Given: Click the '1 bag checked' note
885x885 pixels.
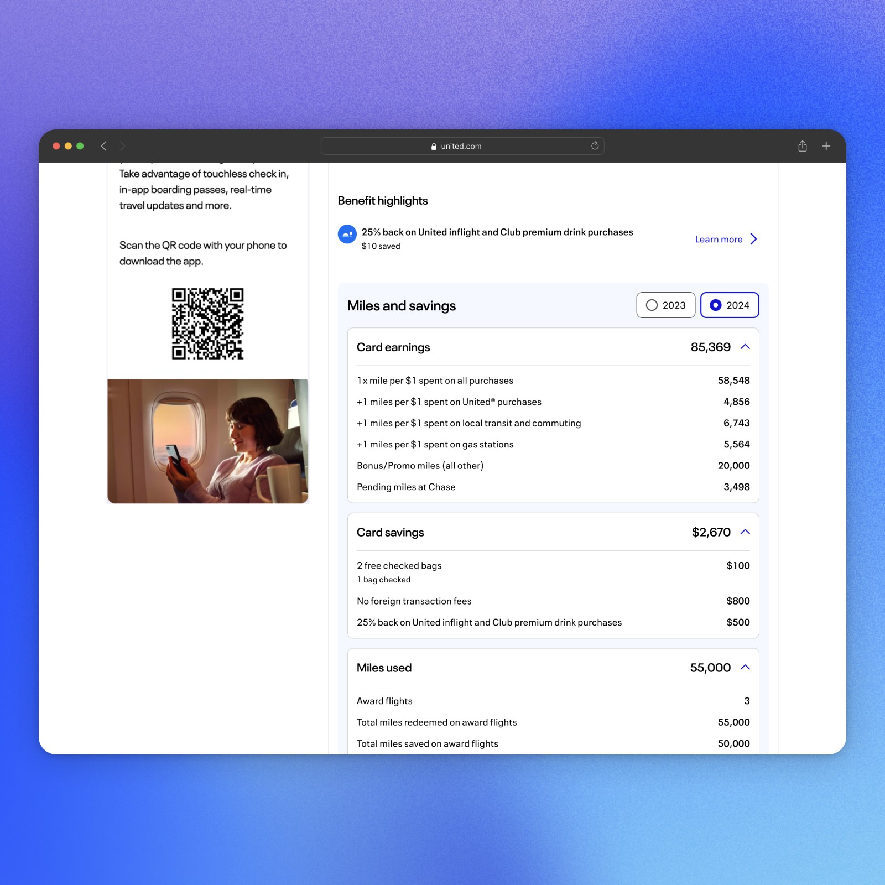Looking at the screenshot, I should click(383, 580).
